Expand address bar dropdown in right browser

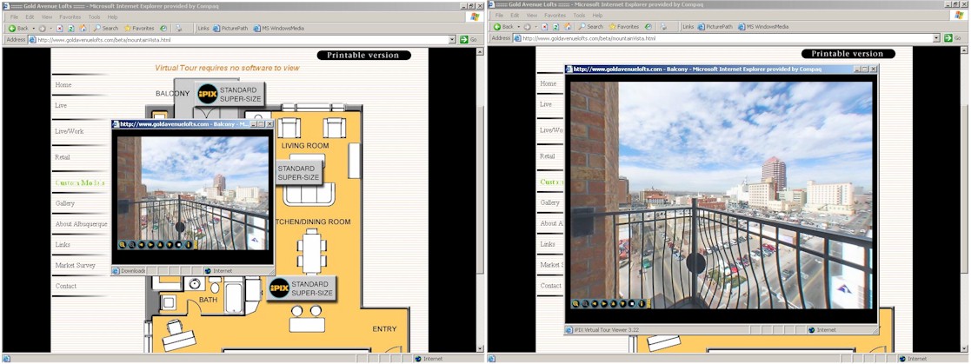[x=937, y=38]
